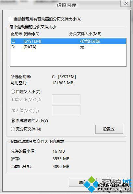Click empty area in drive list
Viewport: 133px width, 194px height.
point(68,58)
